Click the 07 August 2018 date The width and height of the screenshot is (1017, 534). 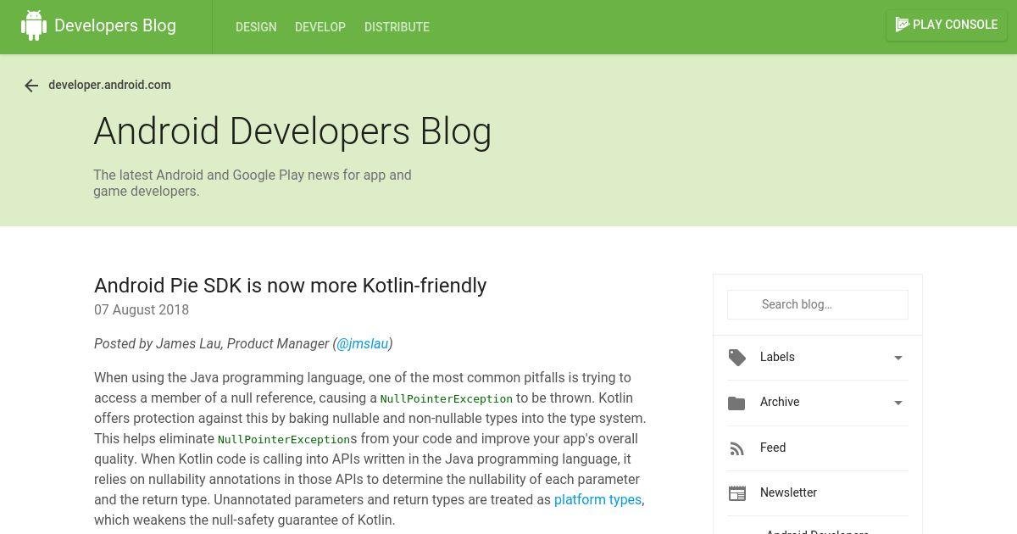tap(142, 310)
